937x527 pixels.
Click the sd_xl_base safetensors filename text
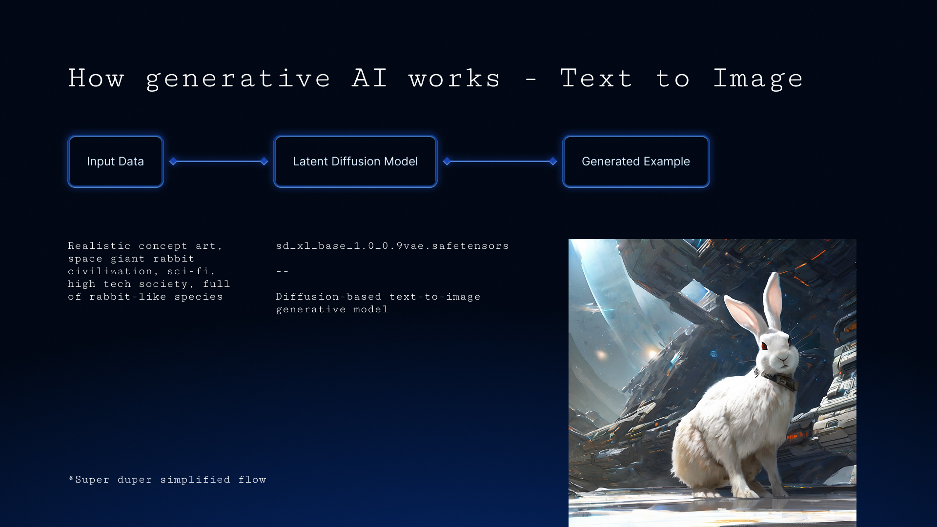[392, 246]
